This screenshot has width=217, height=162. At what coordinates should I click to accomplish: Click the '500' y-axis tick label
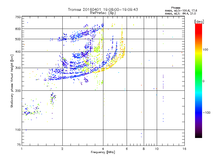[x=18, y=39]
